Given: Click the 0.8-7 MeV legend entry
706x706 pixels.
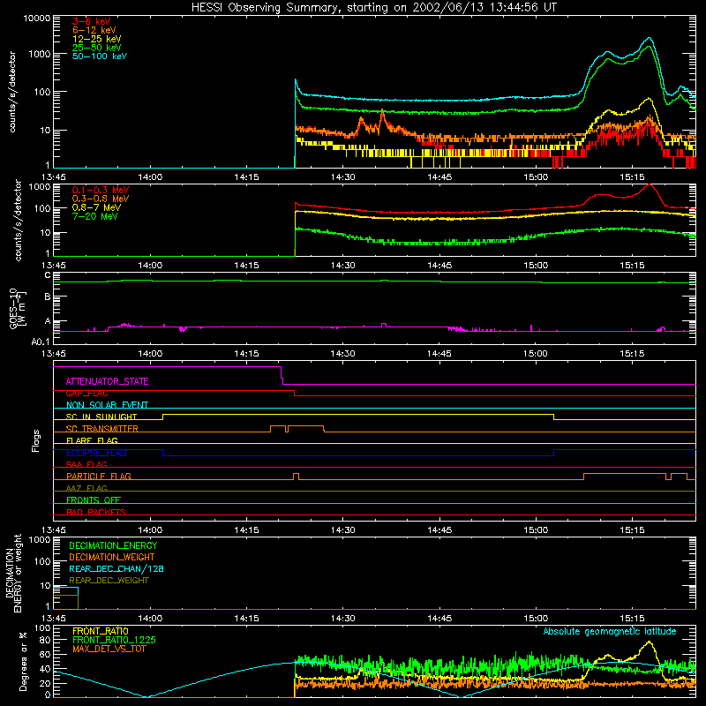Looking at the screenshot, I should [x=96, y=207].
